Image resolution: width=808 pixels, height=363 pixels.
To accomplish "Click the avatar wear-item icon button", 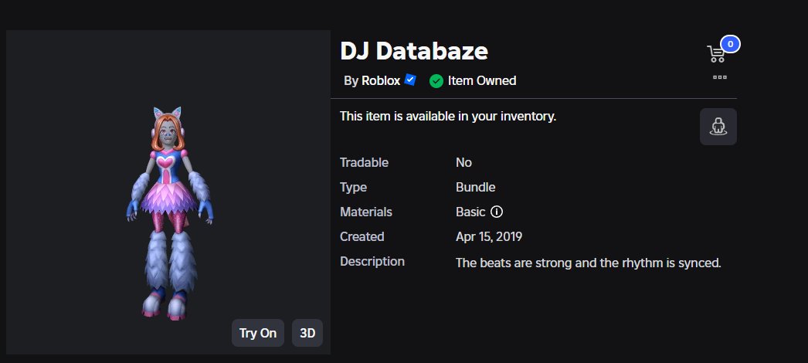I will pyautogui.click(x=718, y=127).
